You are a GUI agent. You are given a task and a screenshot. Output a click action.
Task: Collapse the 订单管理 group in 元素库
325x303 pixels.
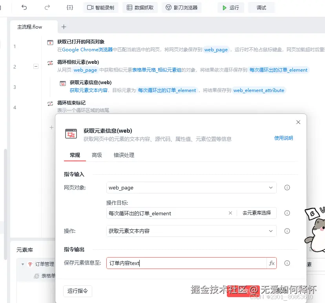23,264
